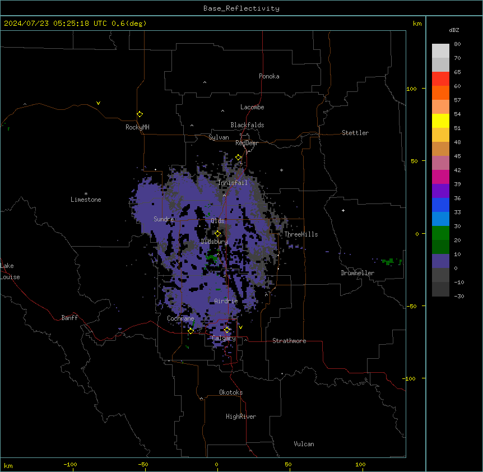Click the Okotoks label

231,392
